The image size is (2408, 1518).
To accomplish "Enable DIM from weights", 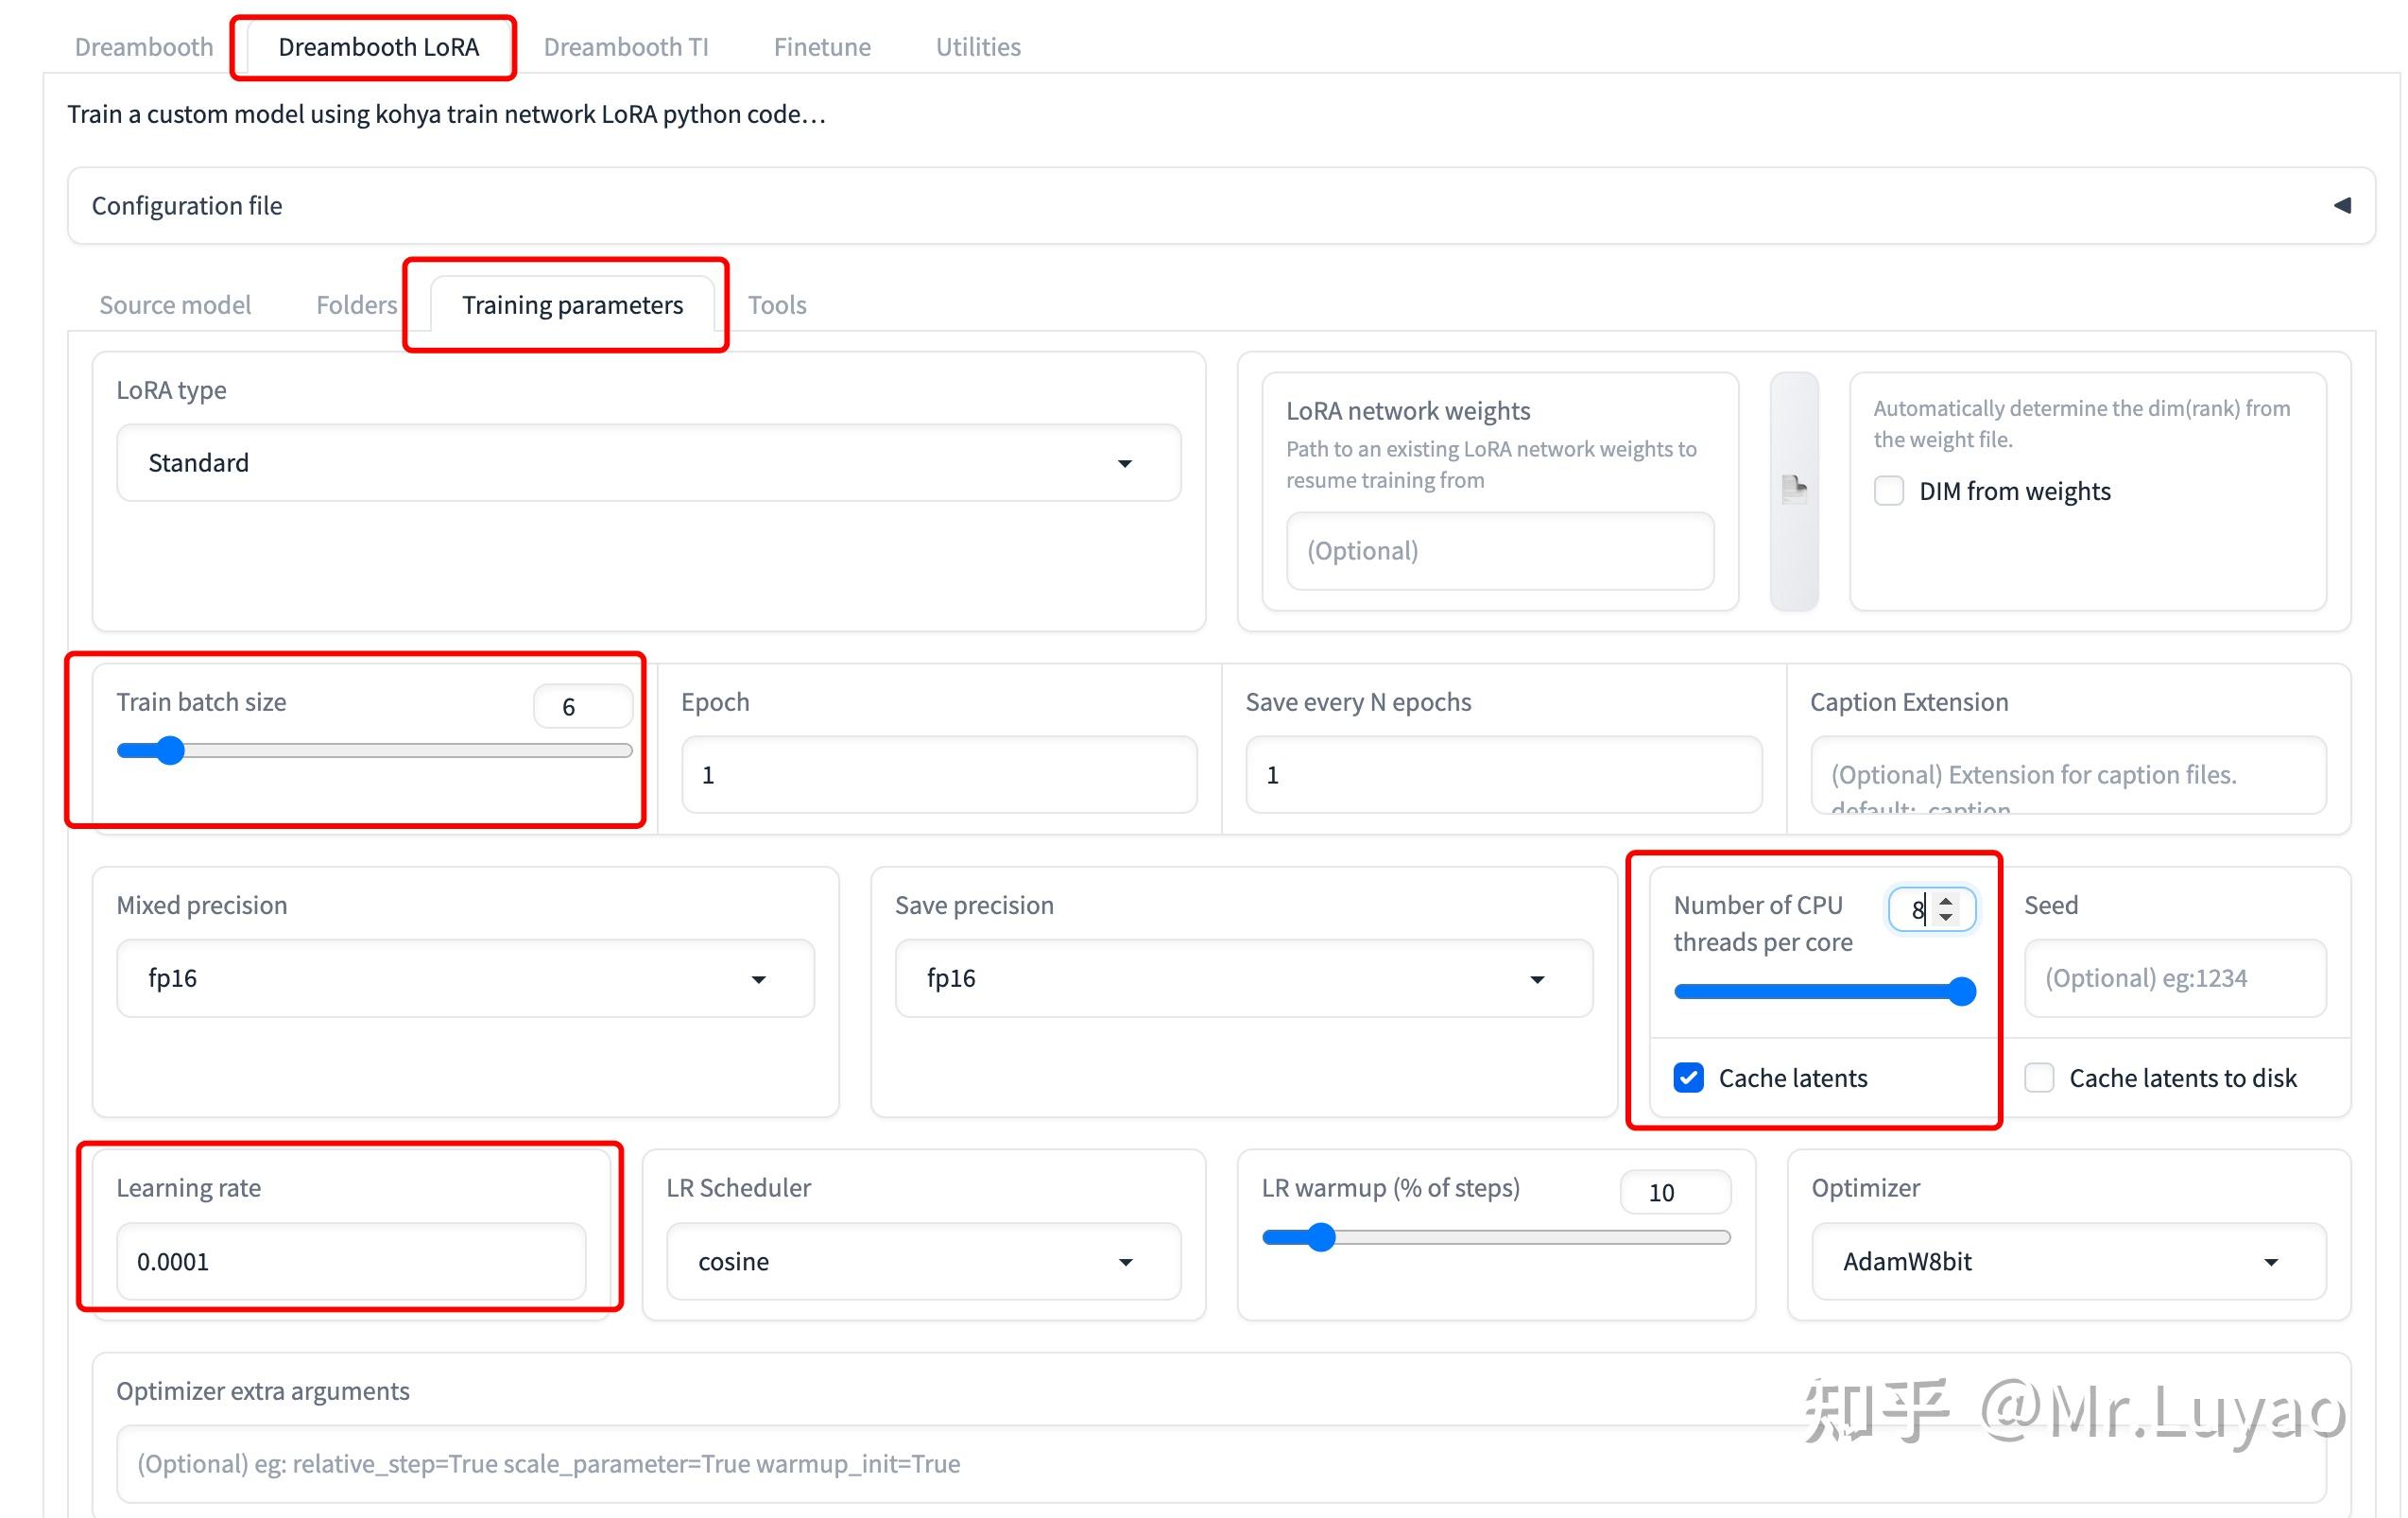I will [x=1888, y=491].
